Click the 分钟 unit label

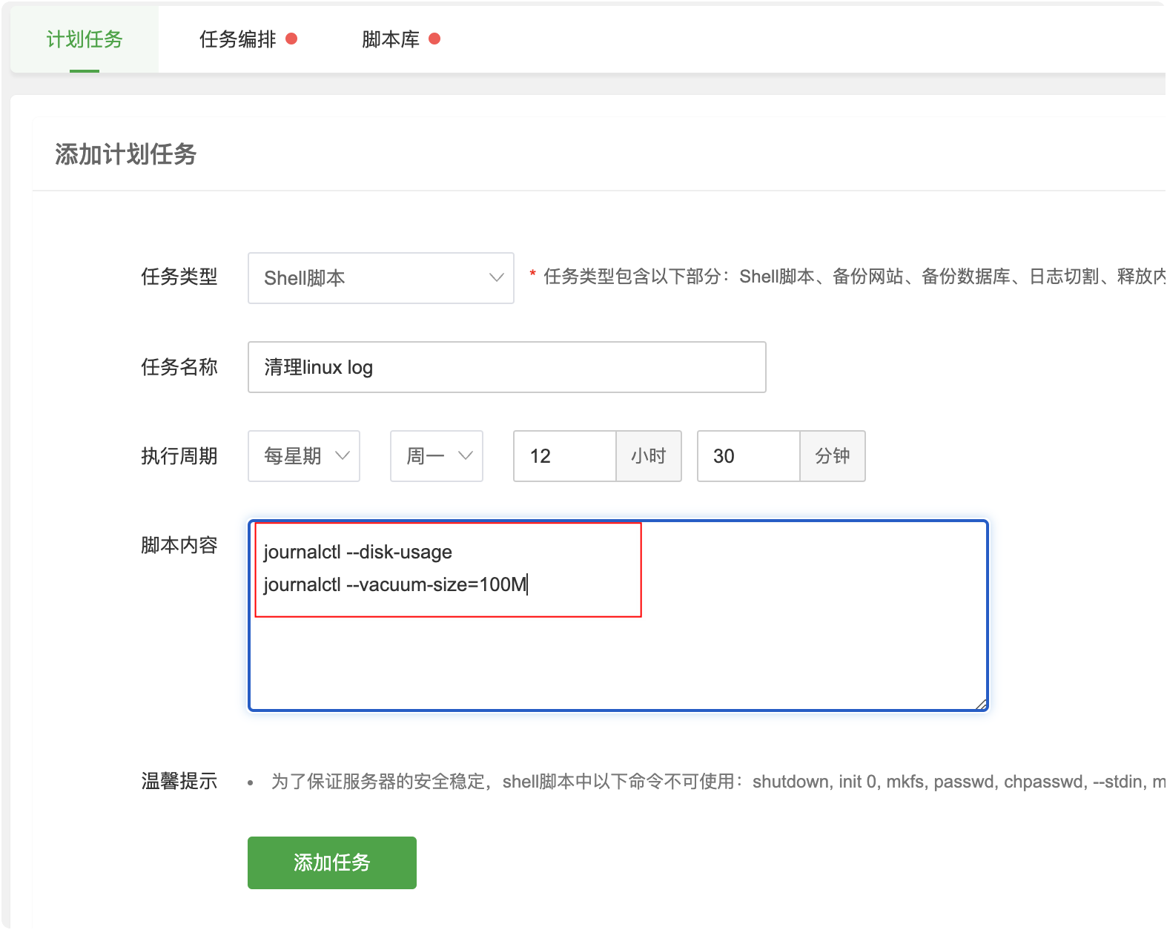pos(833,456)
